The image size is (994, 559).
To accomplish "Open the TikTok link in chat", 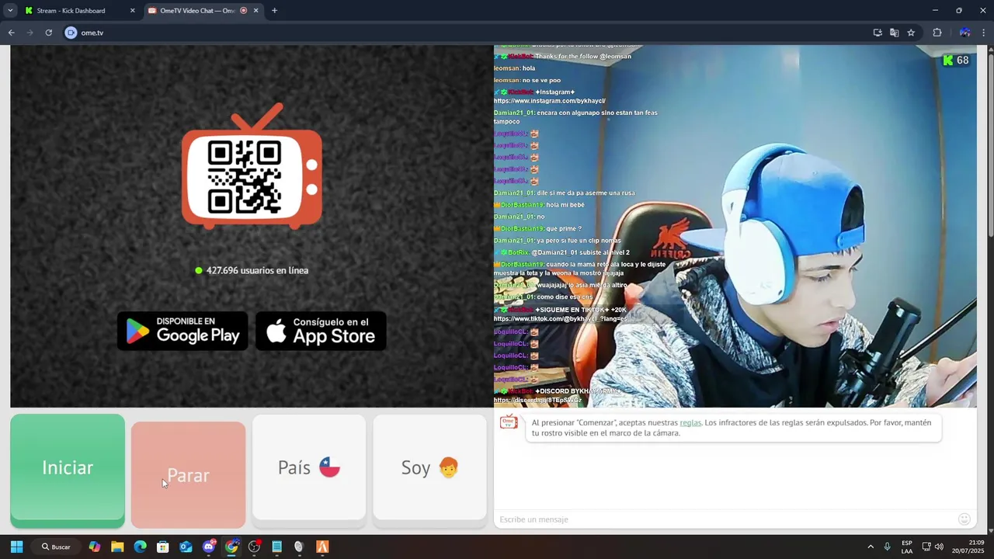I will tap(560, 319).
